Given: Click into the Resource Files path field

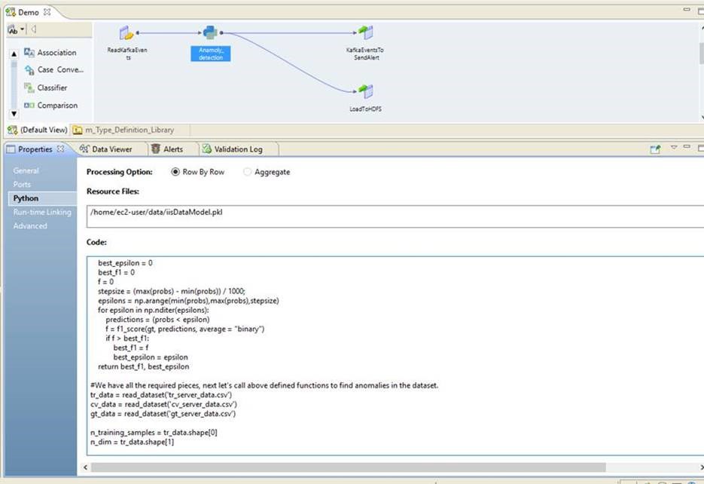Looking at the screenshot, I should (x=392, y=215).
